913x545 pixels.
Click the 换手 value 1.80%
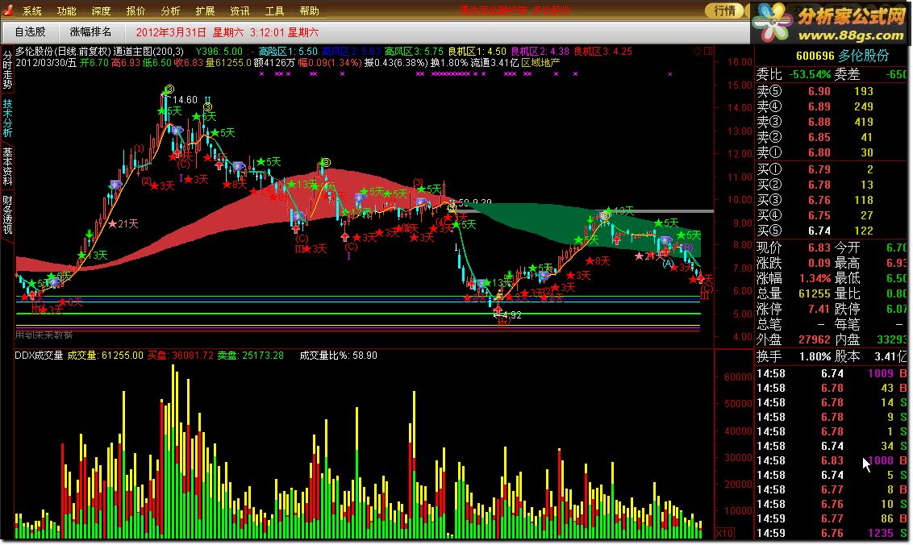(815, 356)
